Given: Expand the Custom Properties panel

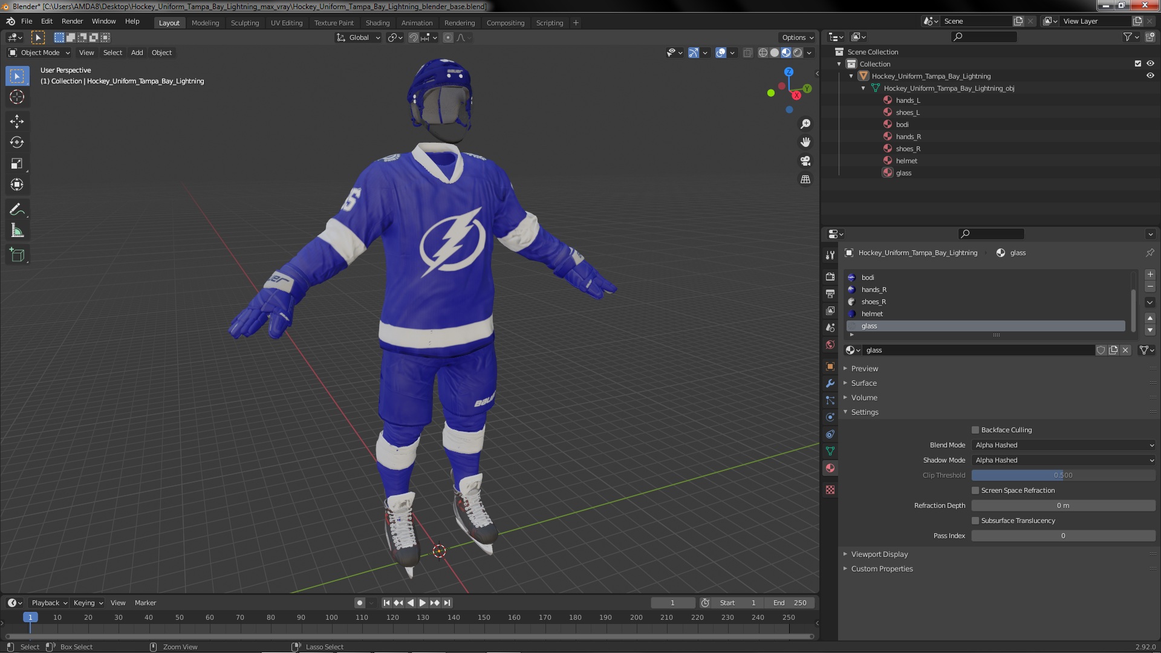Looking at the screenshot, I should tap(882, 569).
